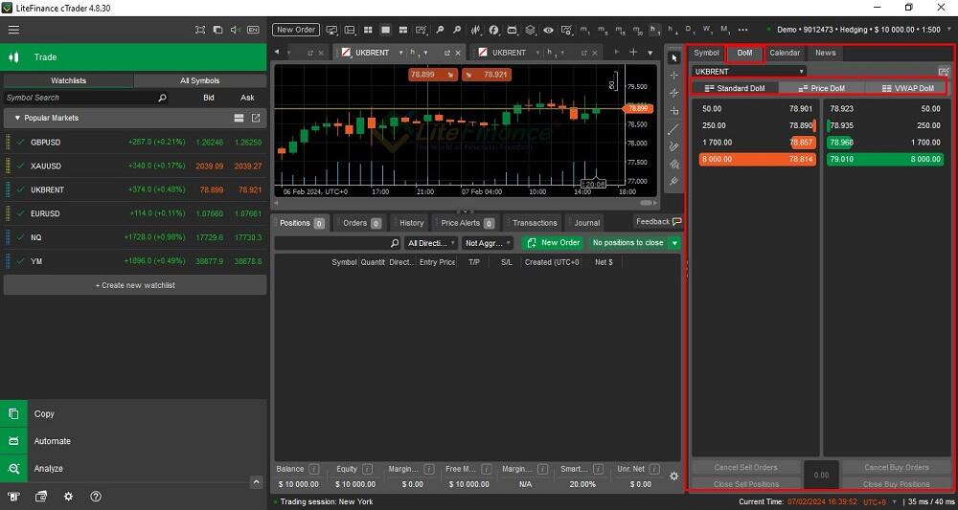Open the Trade section icon
The height and width of the screenshot is (510, 958).
[x=13, y=57]
